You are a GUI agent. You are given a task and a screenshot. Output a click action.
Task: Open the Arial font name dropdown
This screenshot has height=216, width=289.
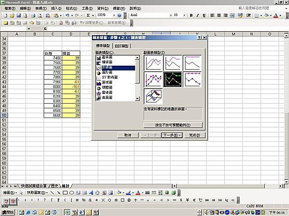point(171,16)
